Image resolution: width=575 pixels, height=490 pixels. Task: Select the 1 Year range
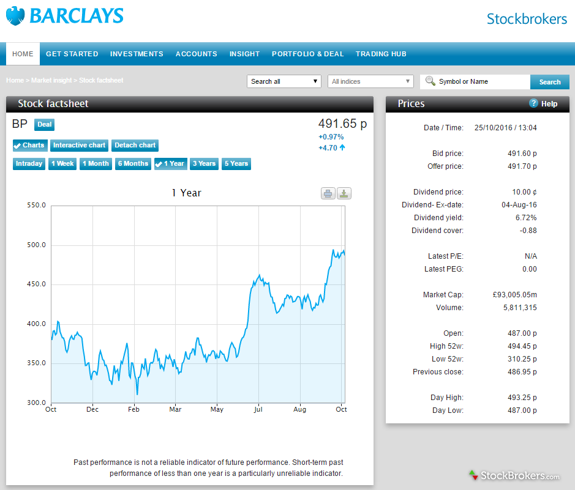pos(171,164)
